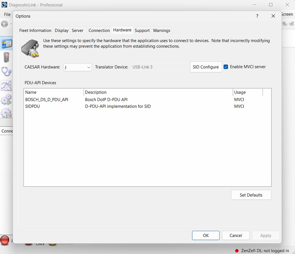This screenshot has height=254, width=295.
Task: Toggle the Enable MVCI server checkbox
Action: click(x=226, y=67)
